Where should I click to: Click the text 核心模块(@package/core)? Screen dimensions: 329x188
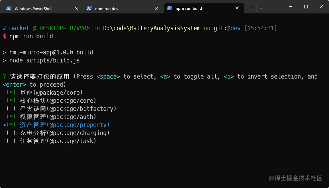click(x=58, y=100)
